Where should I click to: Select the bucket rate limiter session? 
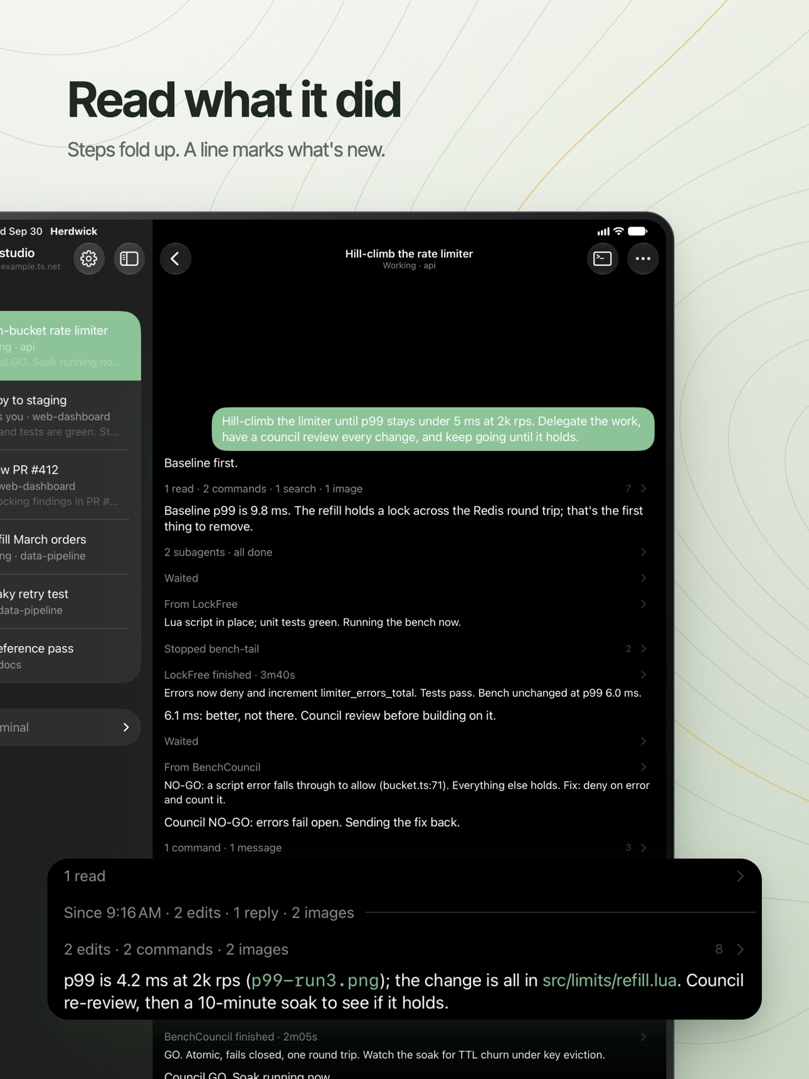70,346
